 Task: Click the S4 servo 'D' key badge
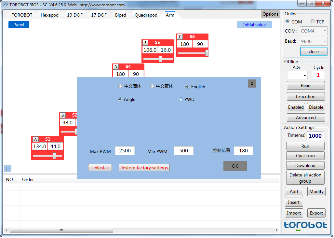click(x=115, y=67)
